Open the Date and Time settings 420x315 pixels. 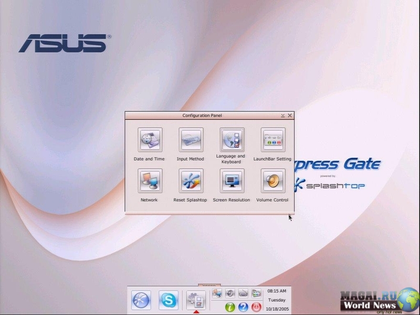(150, 140)
